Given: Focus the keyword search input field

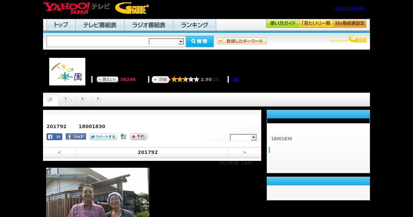Looking at the screenshot, I should click(x=97, y=41).
